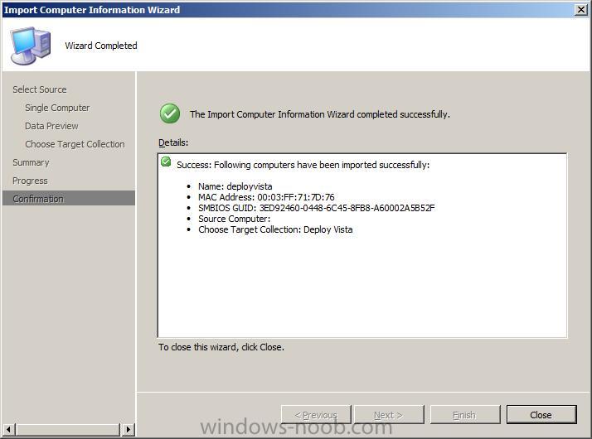
Task: Click 'To close this wizard, click Close' text
Action: [x=221, y=347]
